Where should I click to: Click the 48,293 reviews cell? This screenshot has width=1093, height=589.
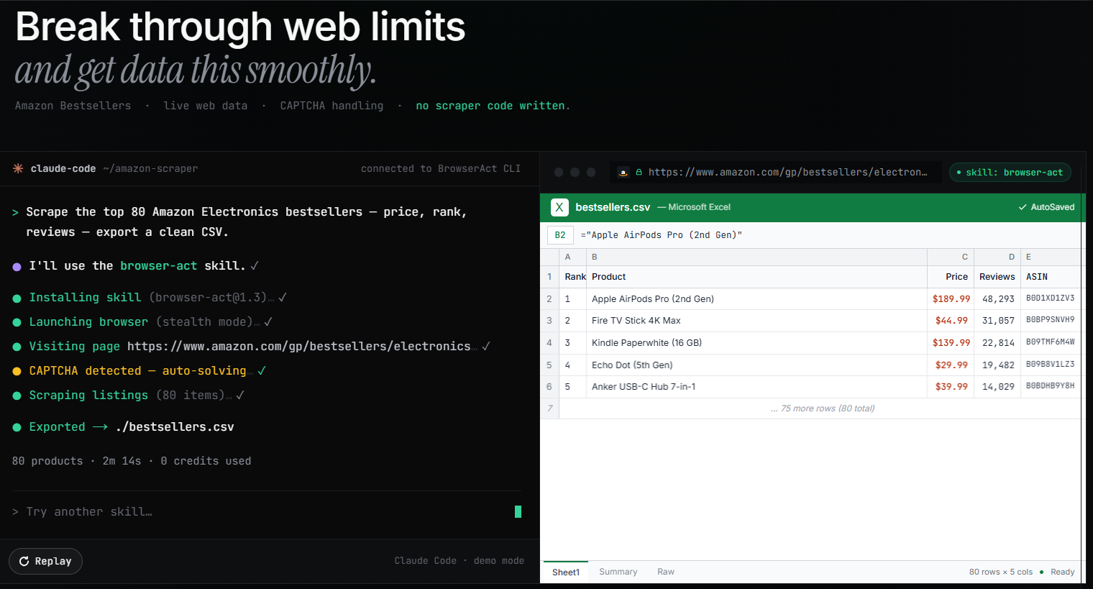point(997,299)
